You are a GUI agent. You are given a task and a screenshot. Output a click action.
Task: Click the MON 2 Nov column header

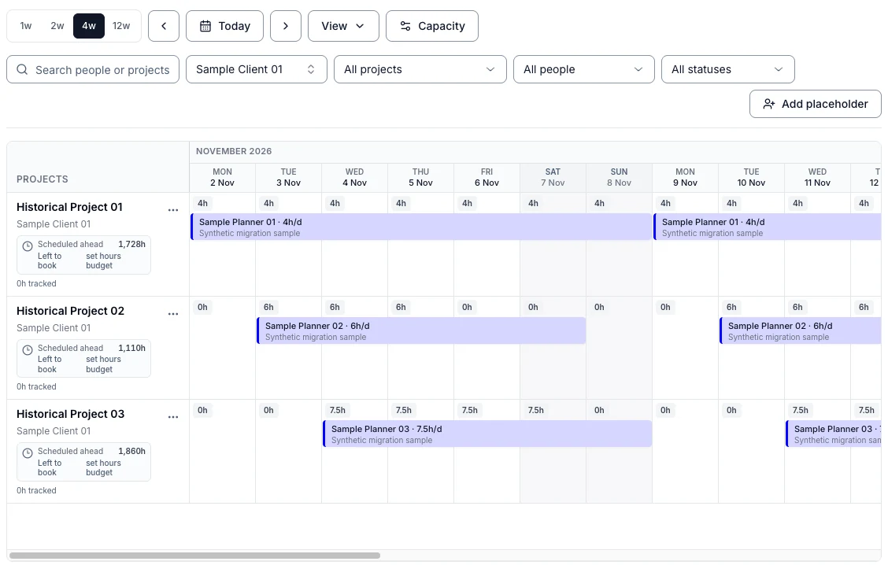point(222,177)
